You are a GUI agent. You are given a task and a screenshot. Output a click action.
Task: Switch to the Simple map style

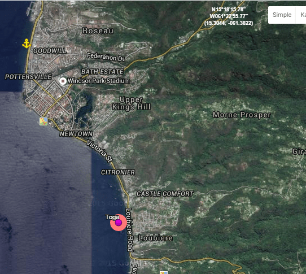pos(282,15)
